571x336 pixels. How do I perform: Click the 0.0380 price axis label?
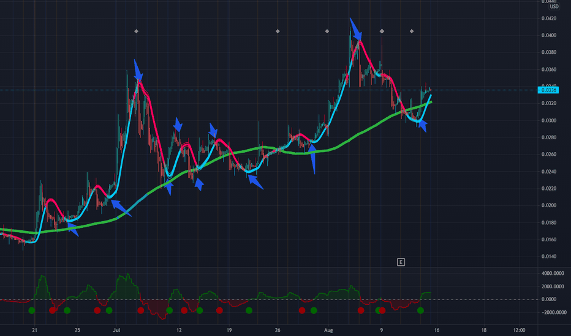pos(549,53)
